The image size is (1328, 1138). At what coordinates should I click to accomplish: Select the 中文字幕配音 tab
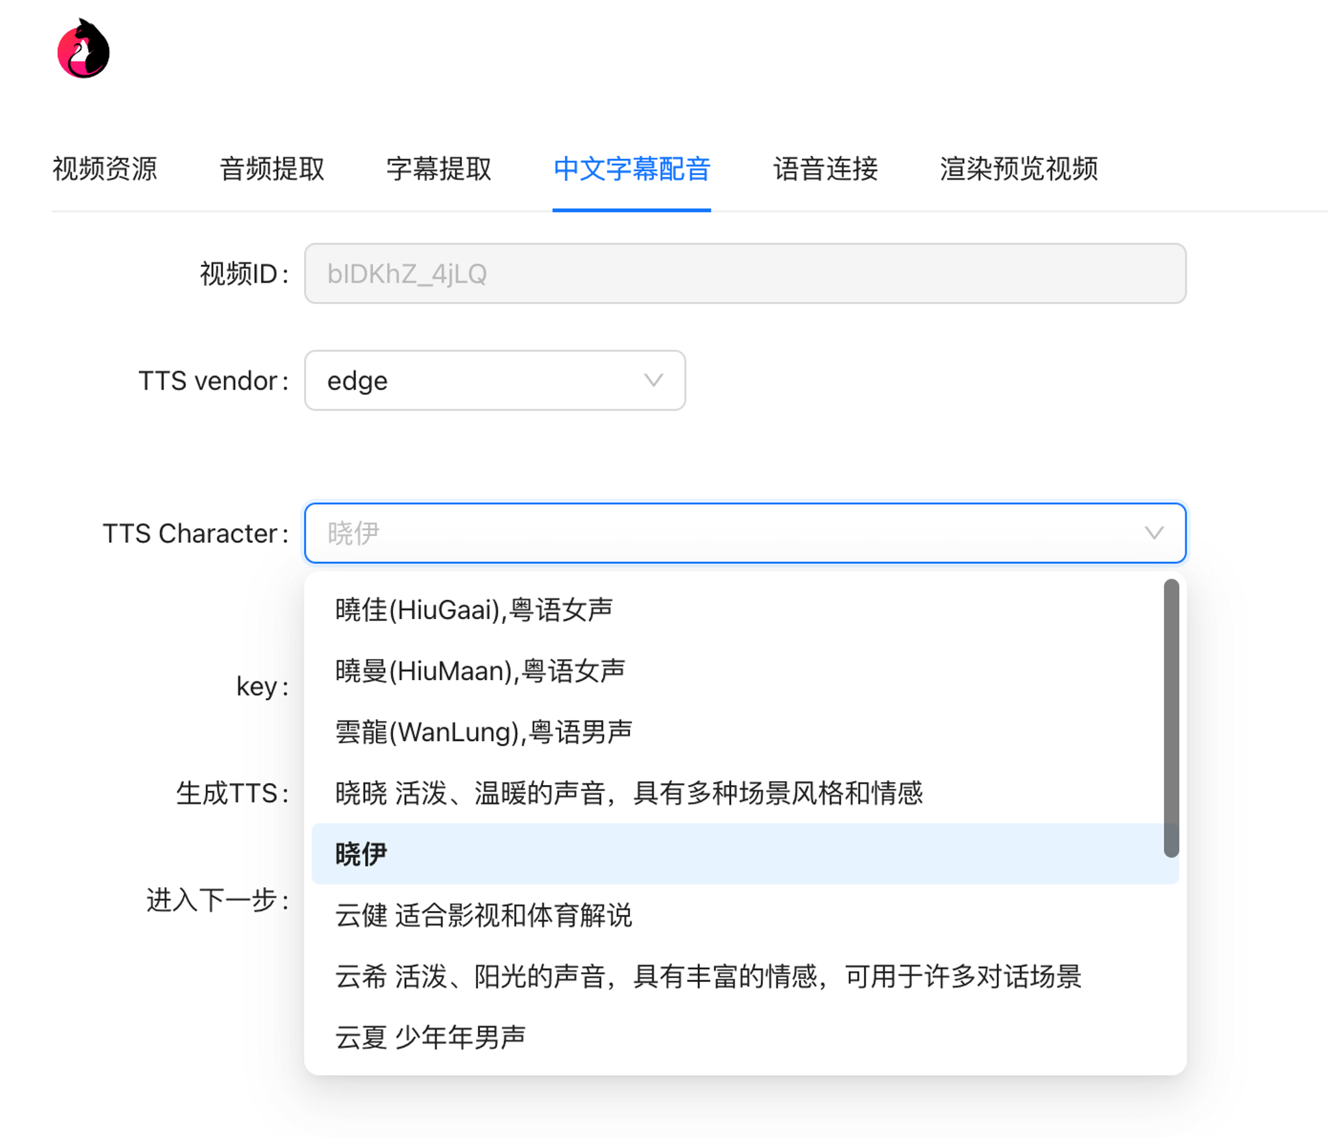click(x=631, y=169)
